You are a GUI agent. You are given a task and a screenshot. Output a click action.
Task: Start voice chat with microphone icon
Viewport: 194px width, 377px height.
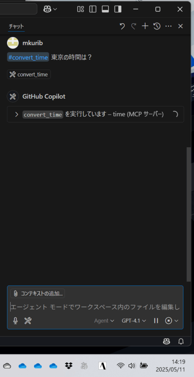pos(15,321)
